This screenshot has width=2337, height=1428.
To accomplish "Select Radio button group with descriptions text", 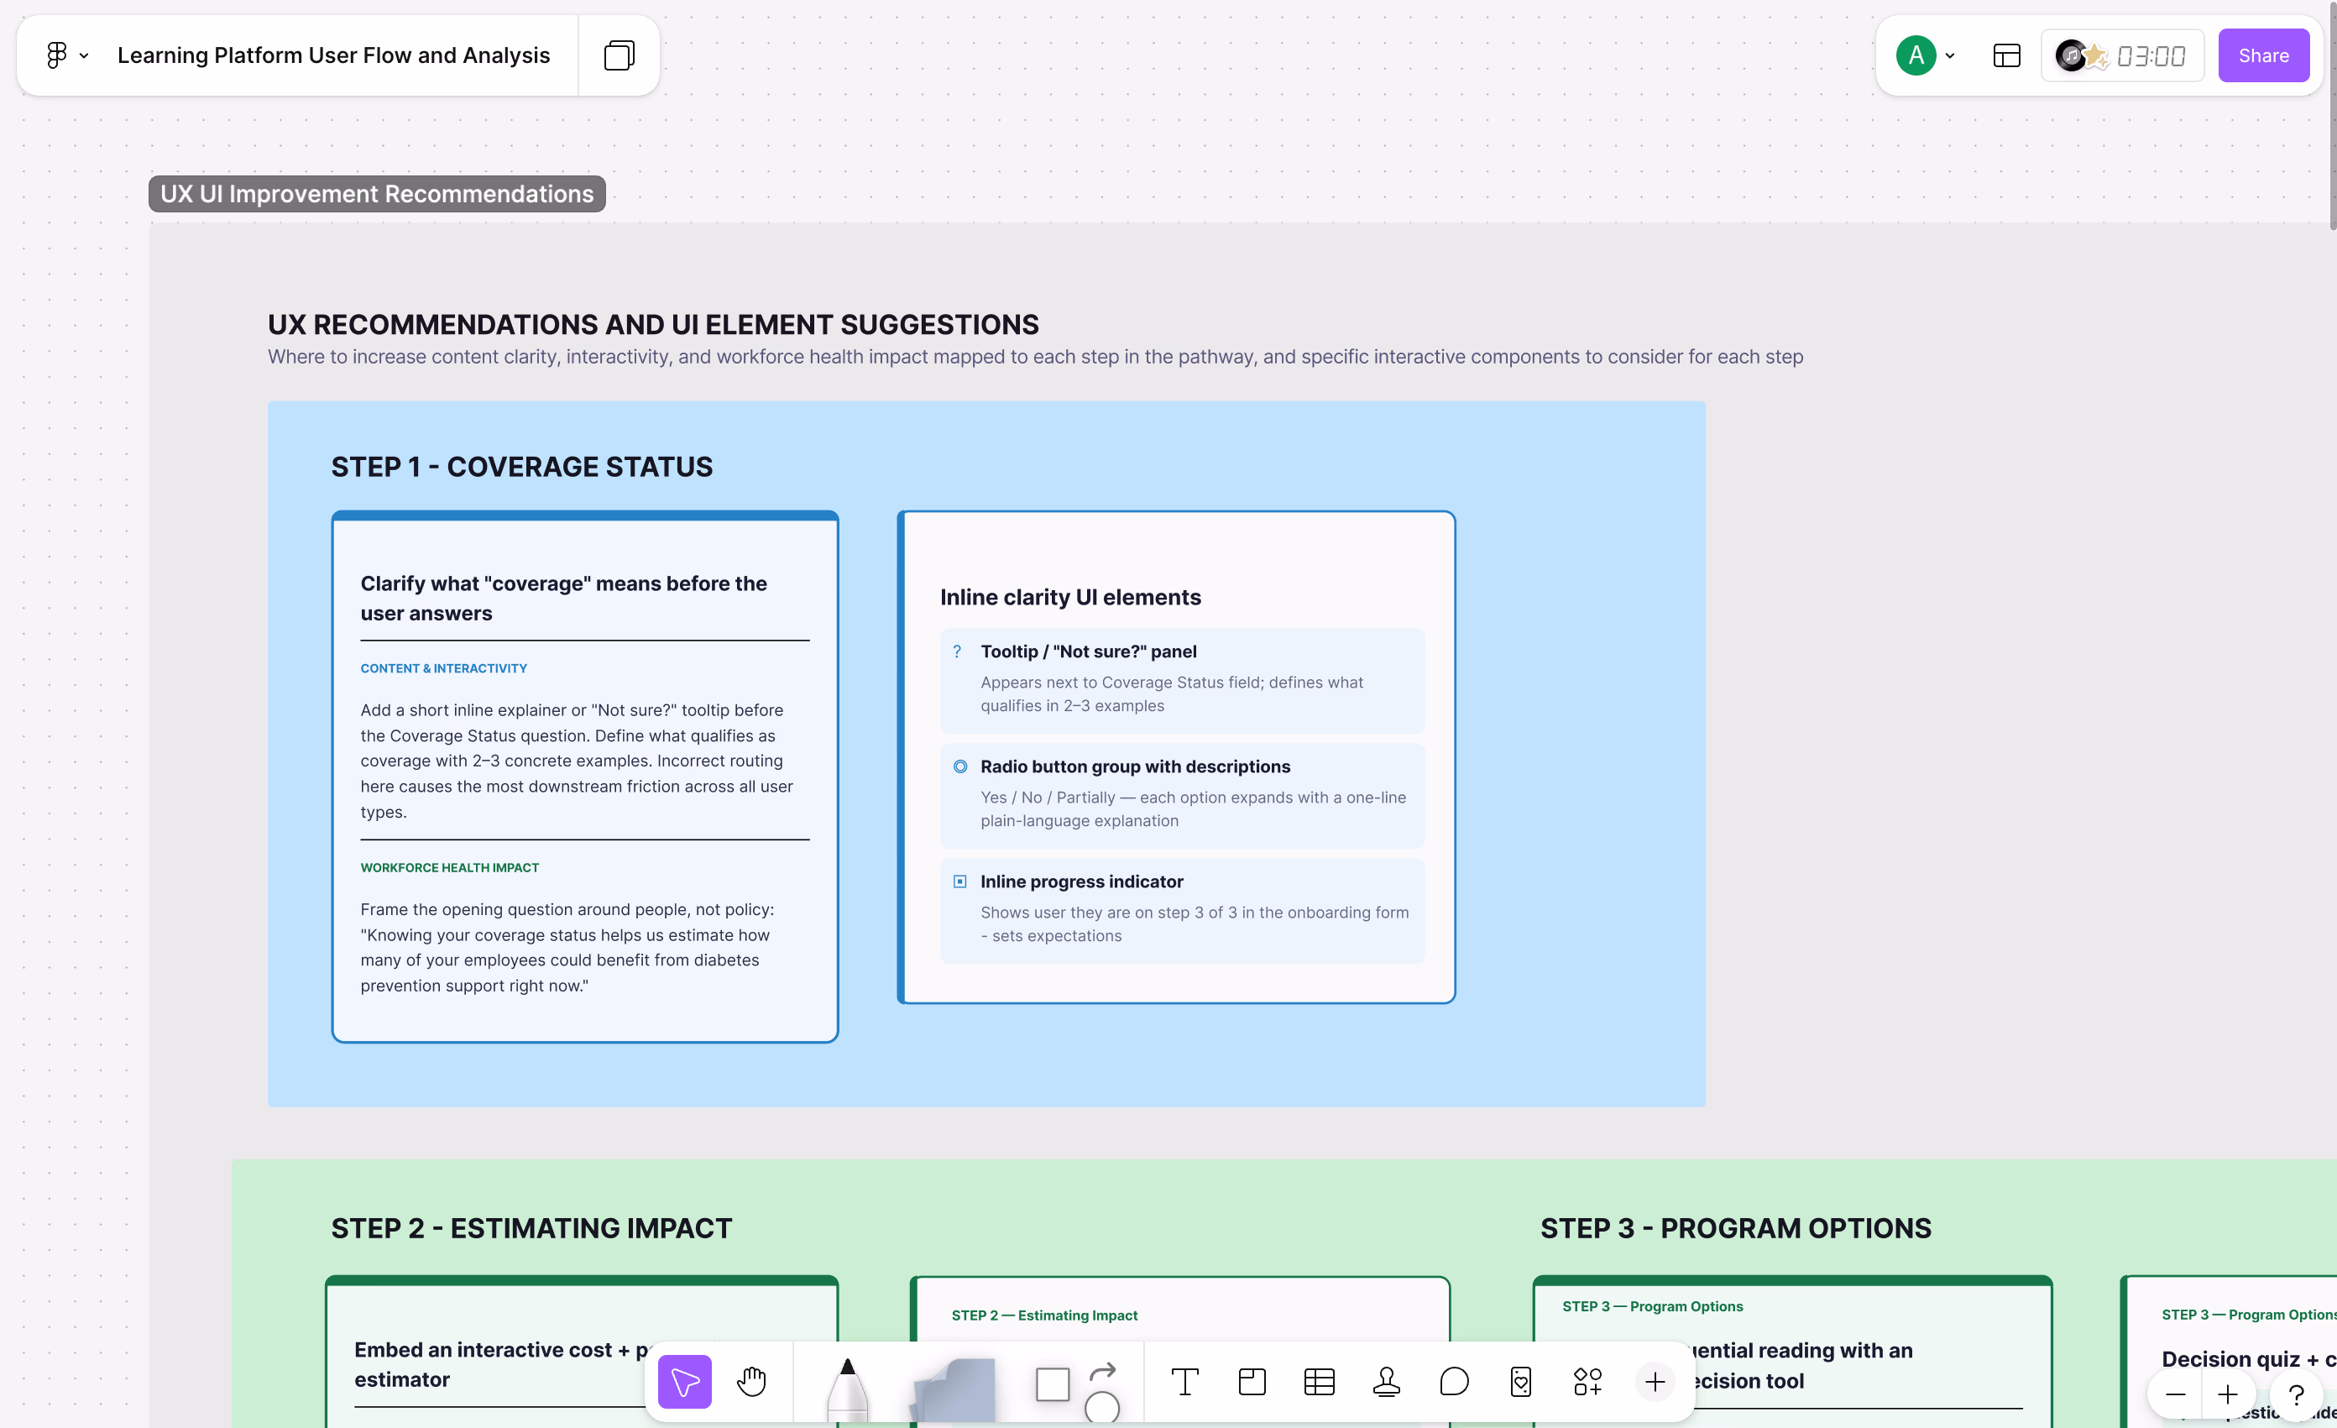I will point(1135,766).
